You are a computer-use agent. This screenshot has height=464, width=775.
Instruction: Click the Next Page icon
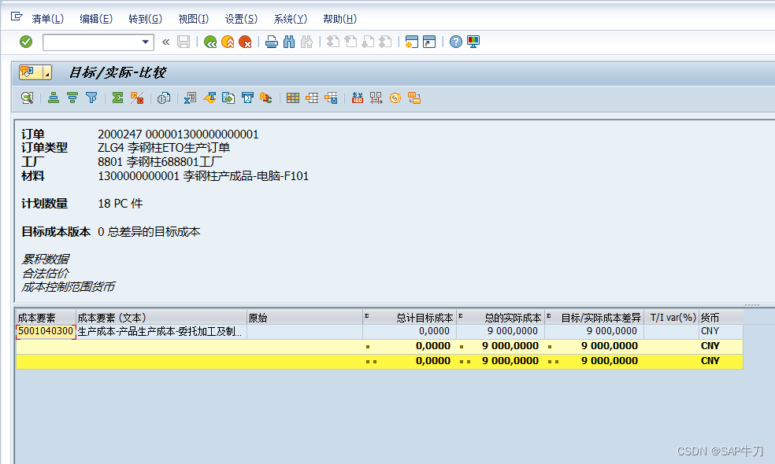(x=368, y=42)
